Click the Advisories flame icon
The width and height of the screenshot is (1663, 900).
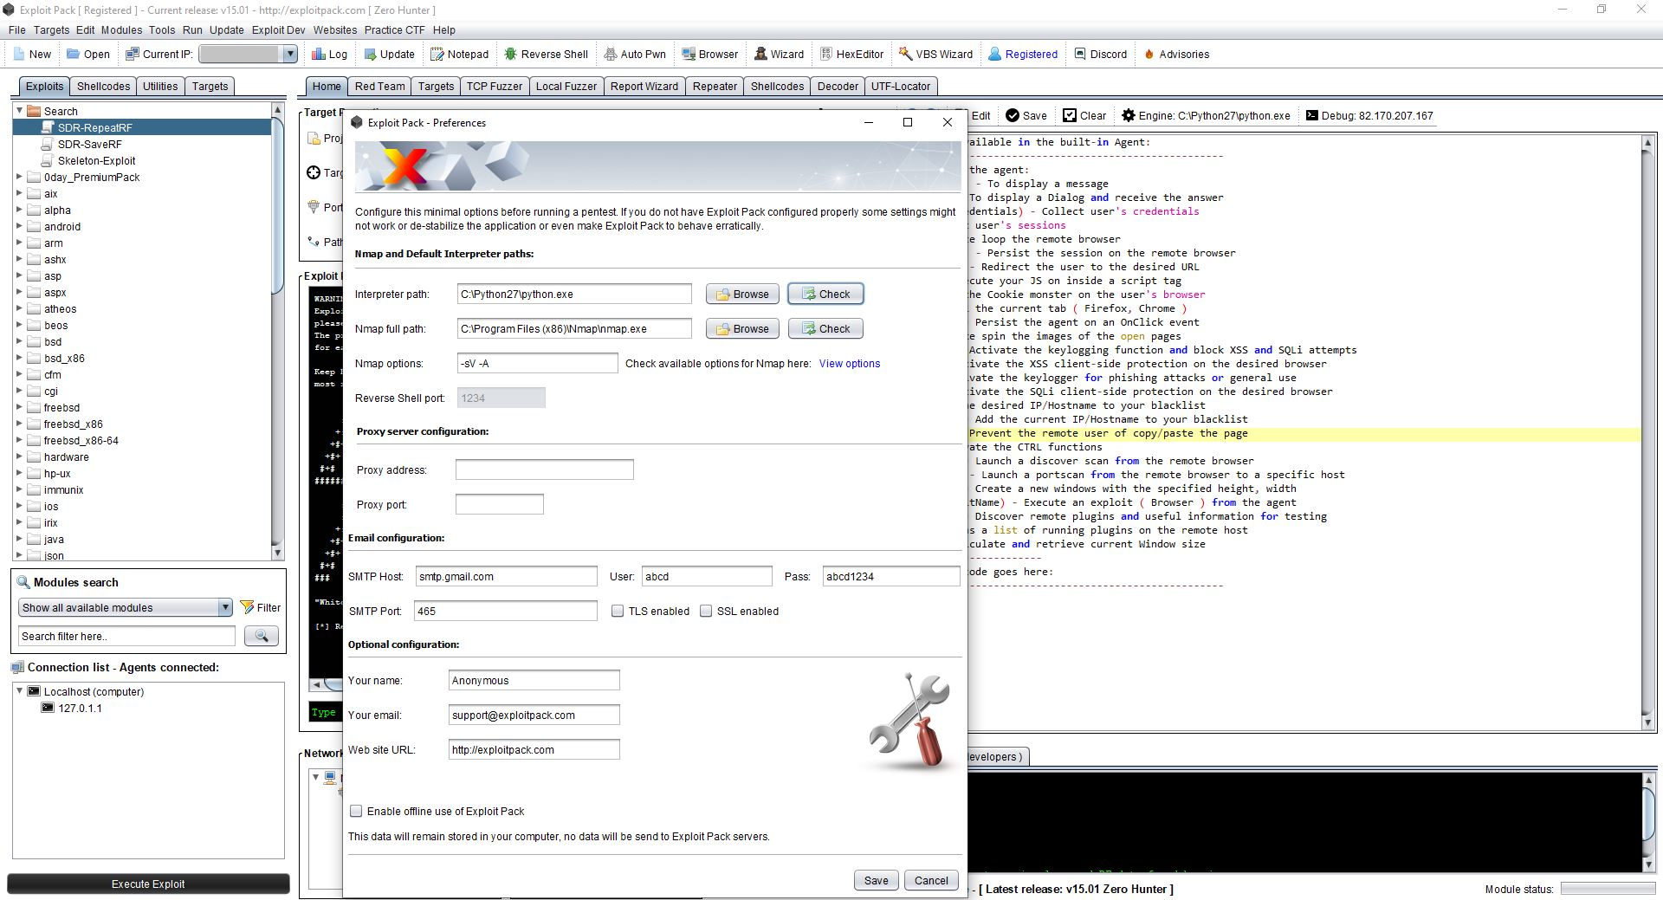[1149, 54]
